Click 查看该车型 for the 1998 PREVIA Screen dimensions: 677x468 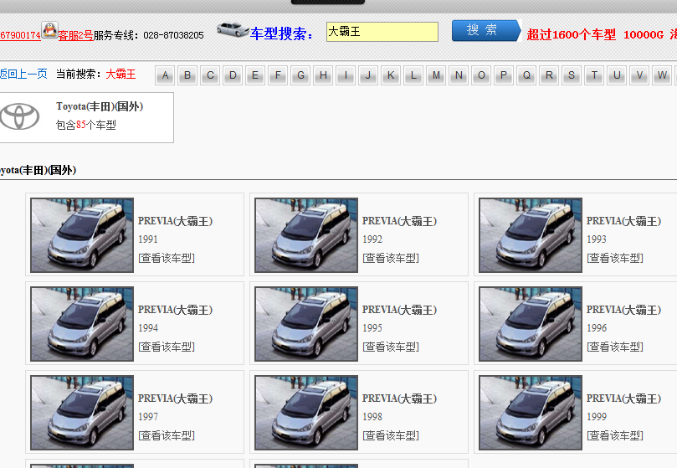click(391, 435)
